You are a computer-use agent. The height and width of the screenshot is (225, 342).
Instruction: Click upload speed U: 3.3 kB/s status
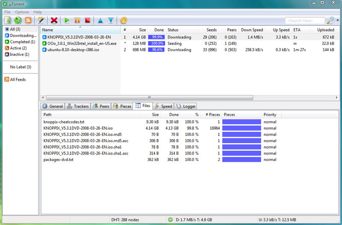(277, 220)
